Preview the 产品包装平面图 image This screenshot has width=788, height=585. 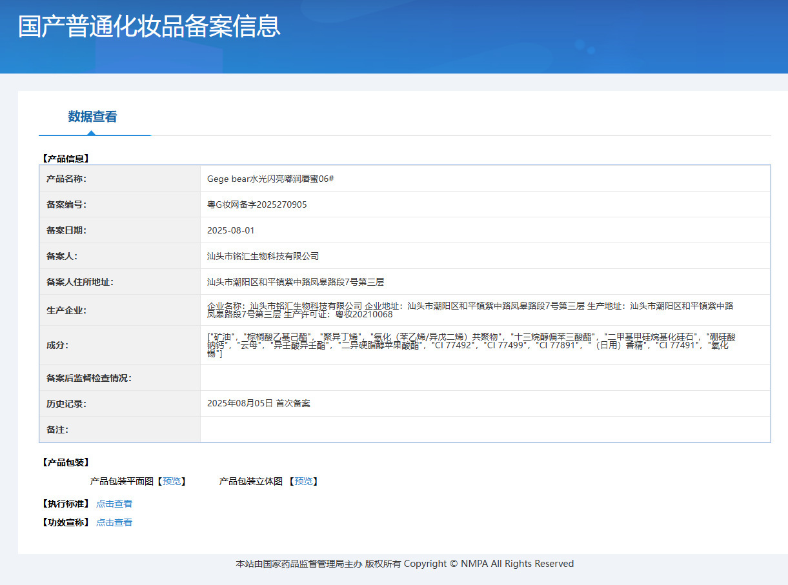tap(172, 481)
